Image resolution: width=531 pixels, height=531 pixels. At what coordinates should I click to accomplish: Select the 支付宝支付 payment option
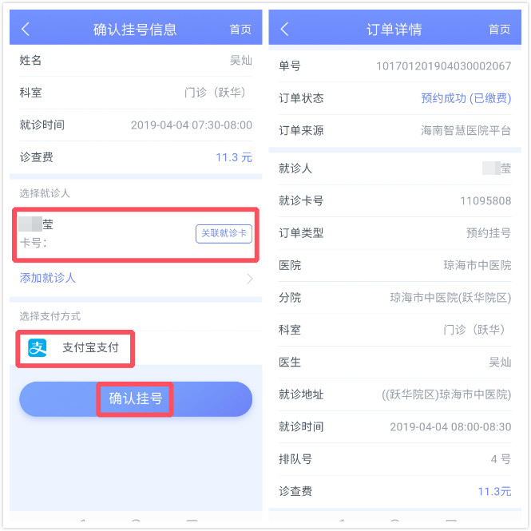click(x=75, y=348)
